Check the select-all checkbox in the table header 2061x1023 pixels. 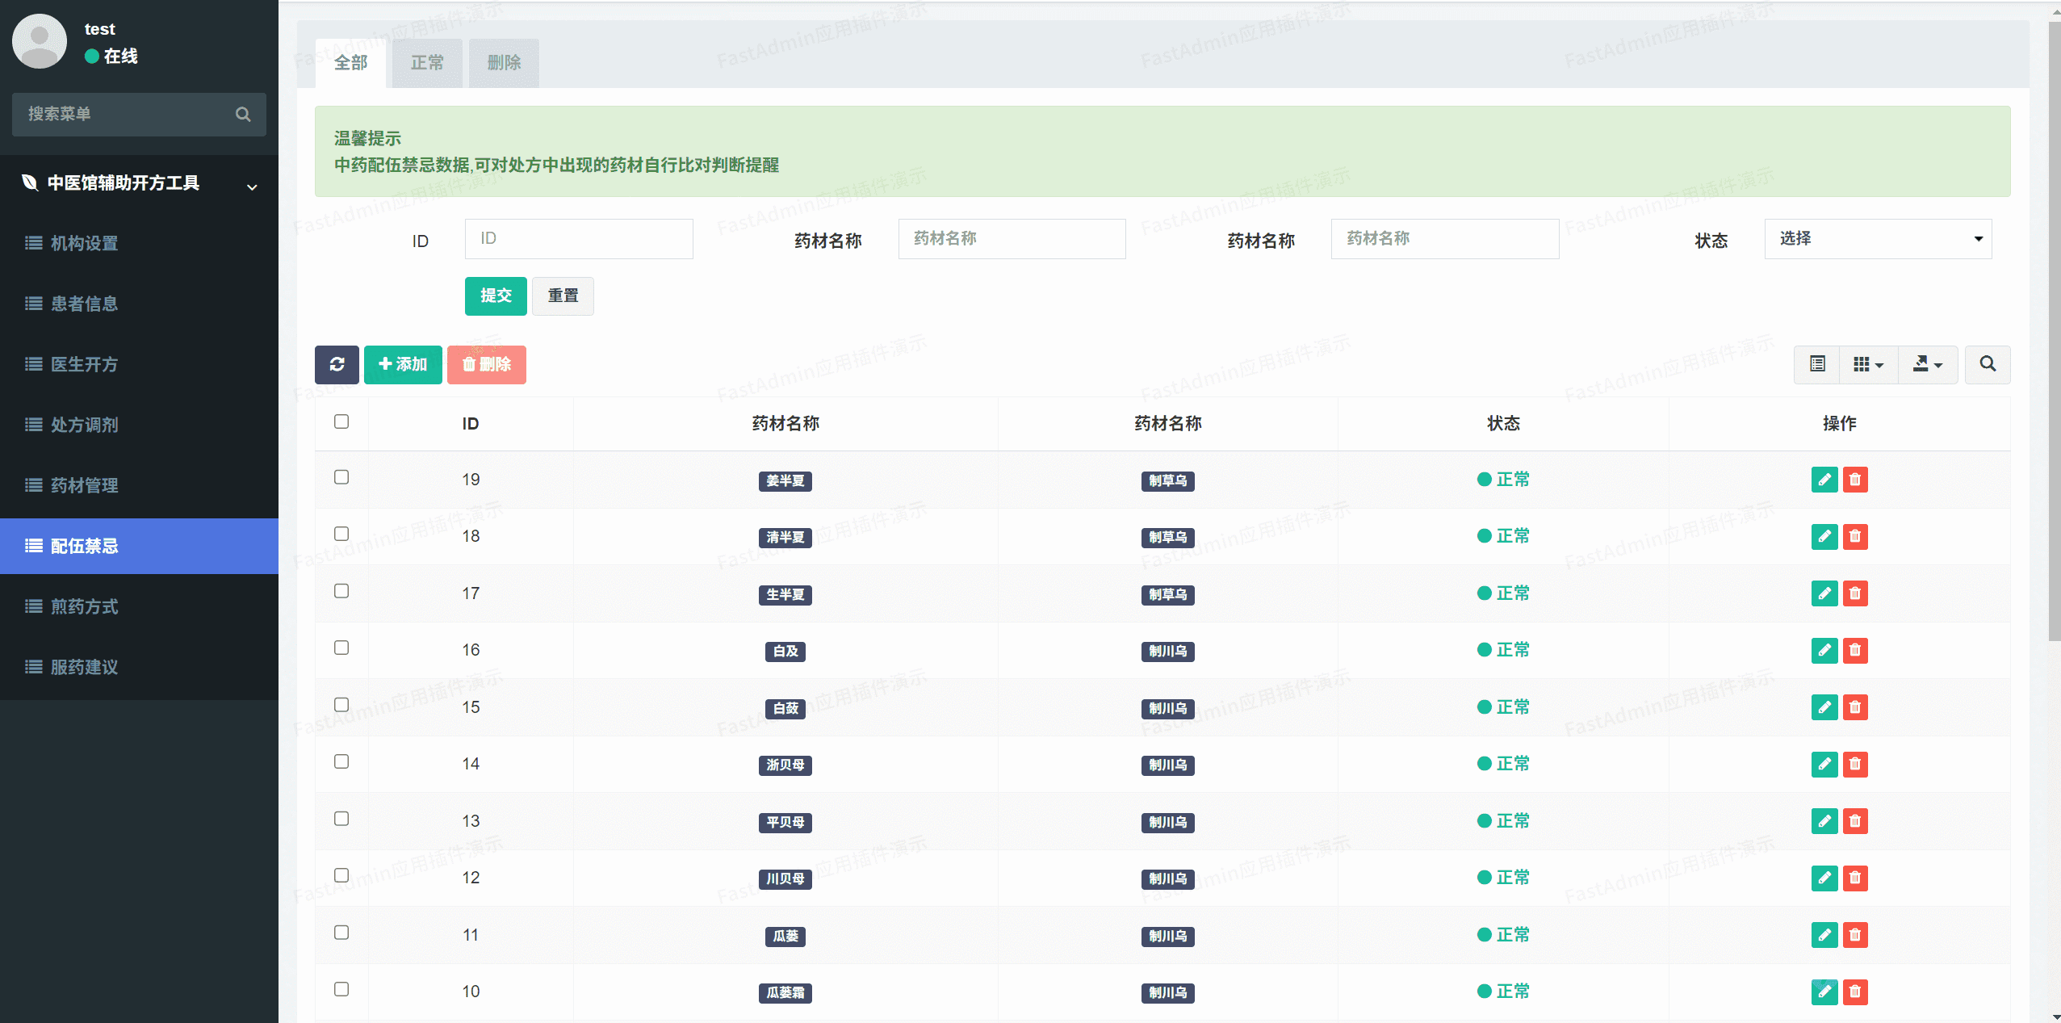click(341, 421)
